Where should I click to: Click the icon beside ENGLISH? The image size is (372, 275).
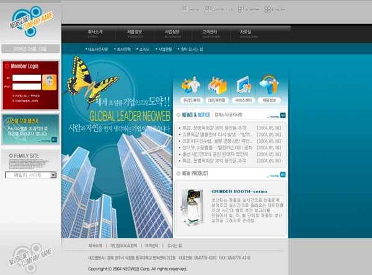tap(267, 9)
